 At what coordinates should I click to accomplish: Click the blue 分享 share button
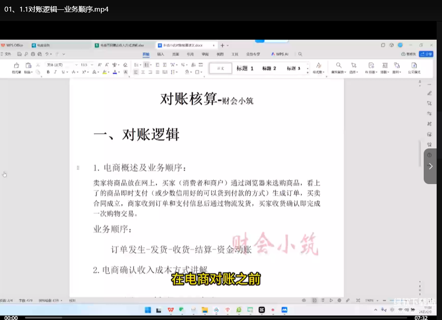tap(426, 54)
